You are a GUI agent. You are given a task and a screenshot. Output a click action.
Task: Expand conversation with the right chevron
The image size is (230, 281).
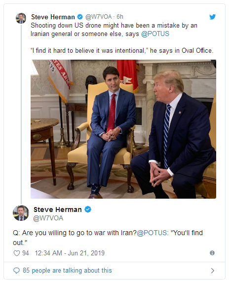tap(212, 271)
